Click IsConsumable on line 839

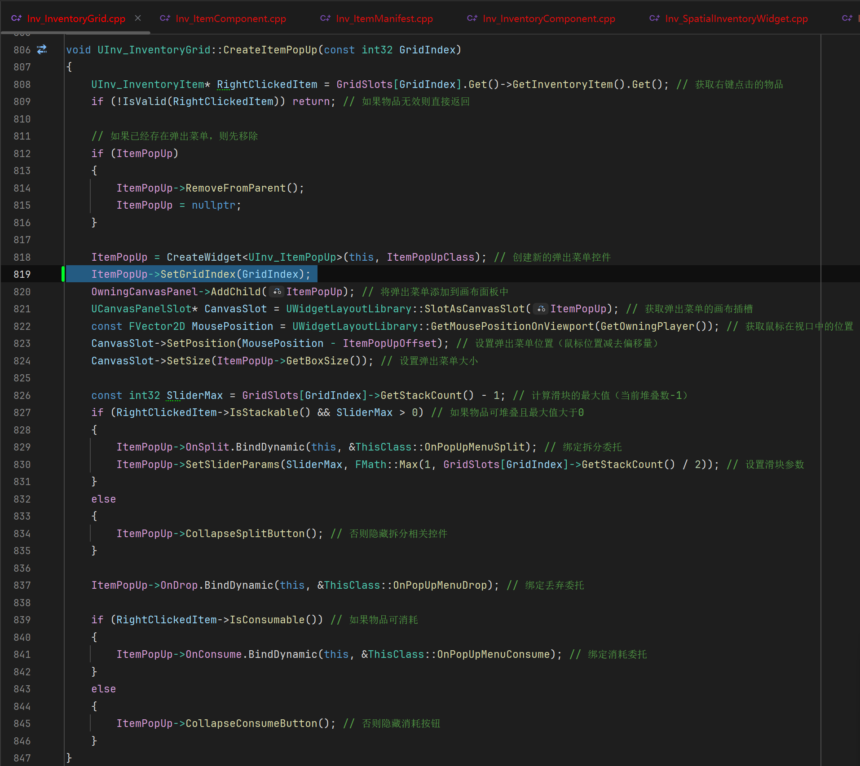point(267,620)
